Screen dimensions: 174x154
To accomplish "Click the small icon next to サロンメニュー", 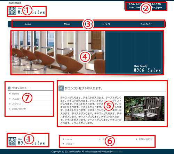I will [x=9, y=88].
